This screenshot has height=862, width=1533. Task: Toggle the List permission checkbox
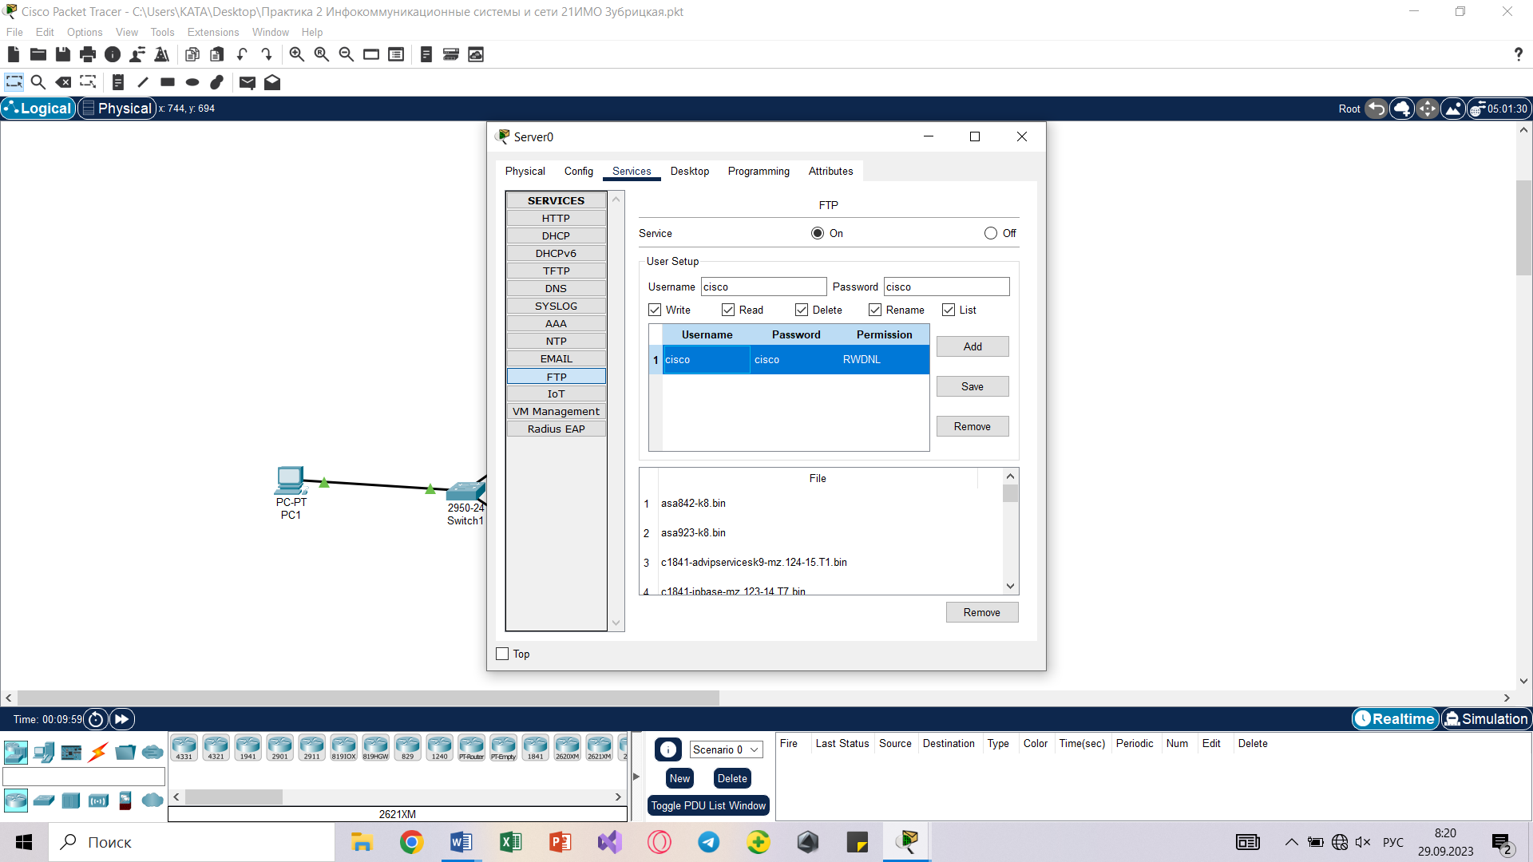click(949, 310)
